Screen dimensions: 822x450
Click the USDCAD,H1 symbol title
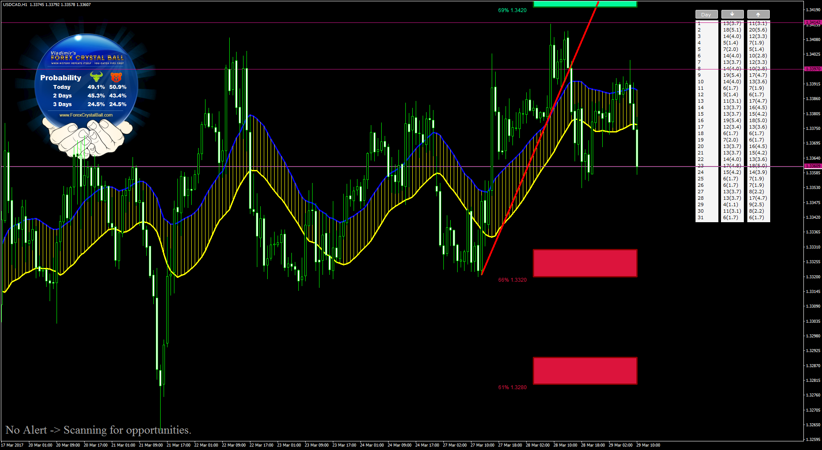pyautogui.click(x=15, y=5)
